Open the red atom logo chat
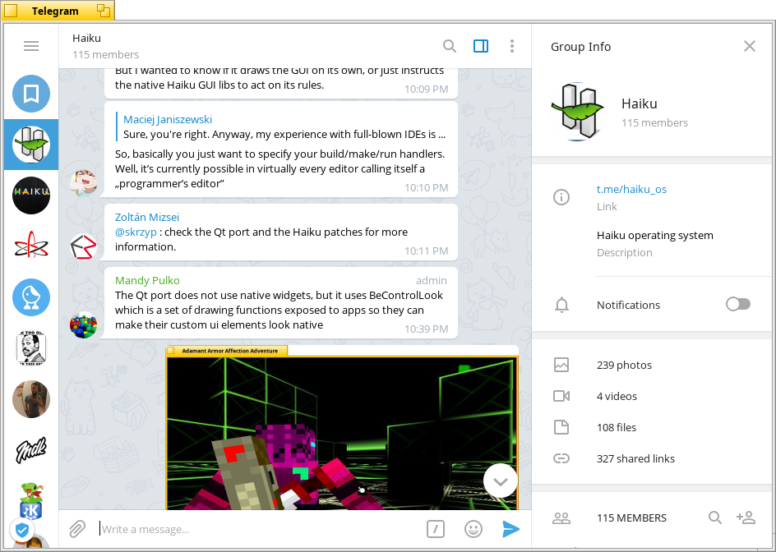This screenshot has height=552, width=776. 31,246
